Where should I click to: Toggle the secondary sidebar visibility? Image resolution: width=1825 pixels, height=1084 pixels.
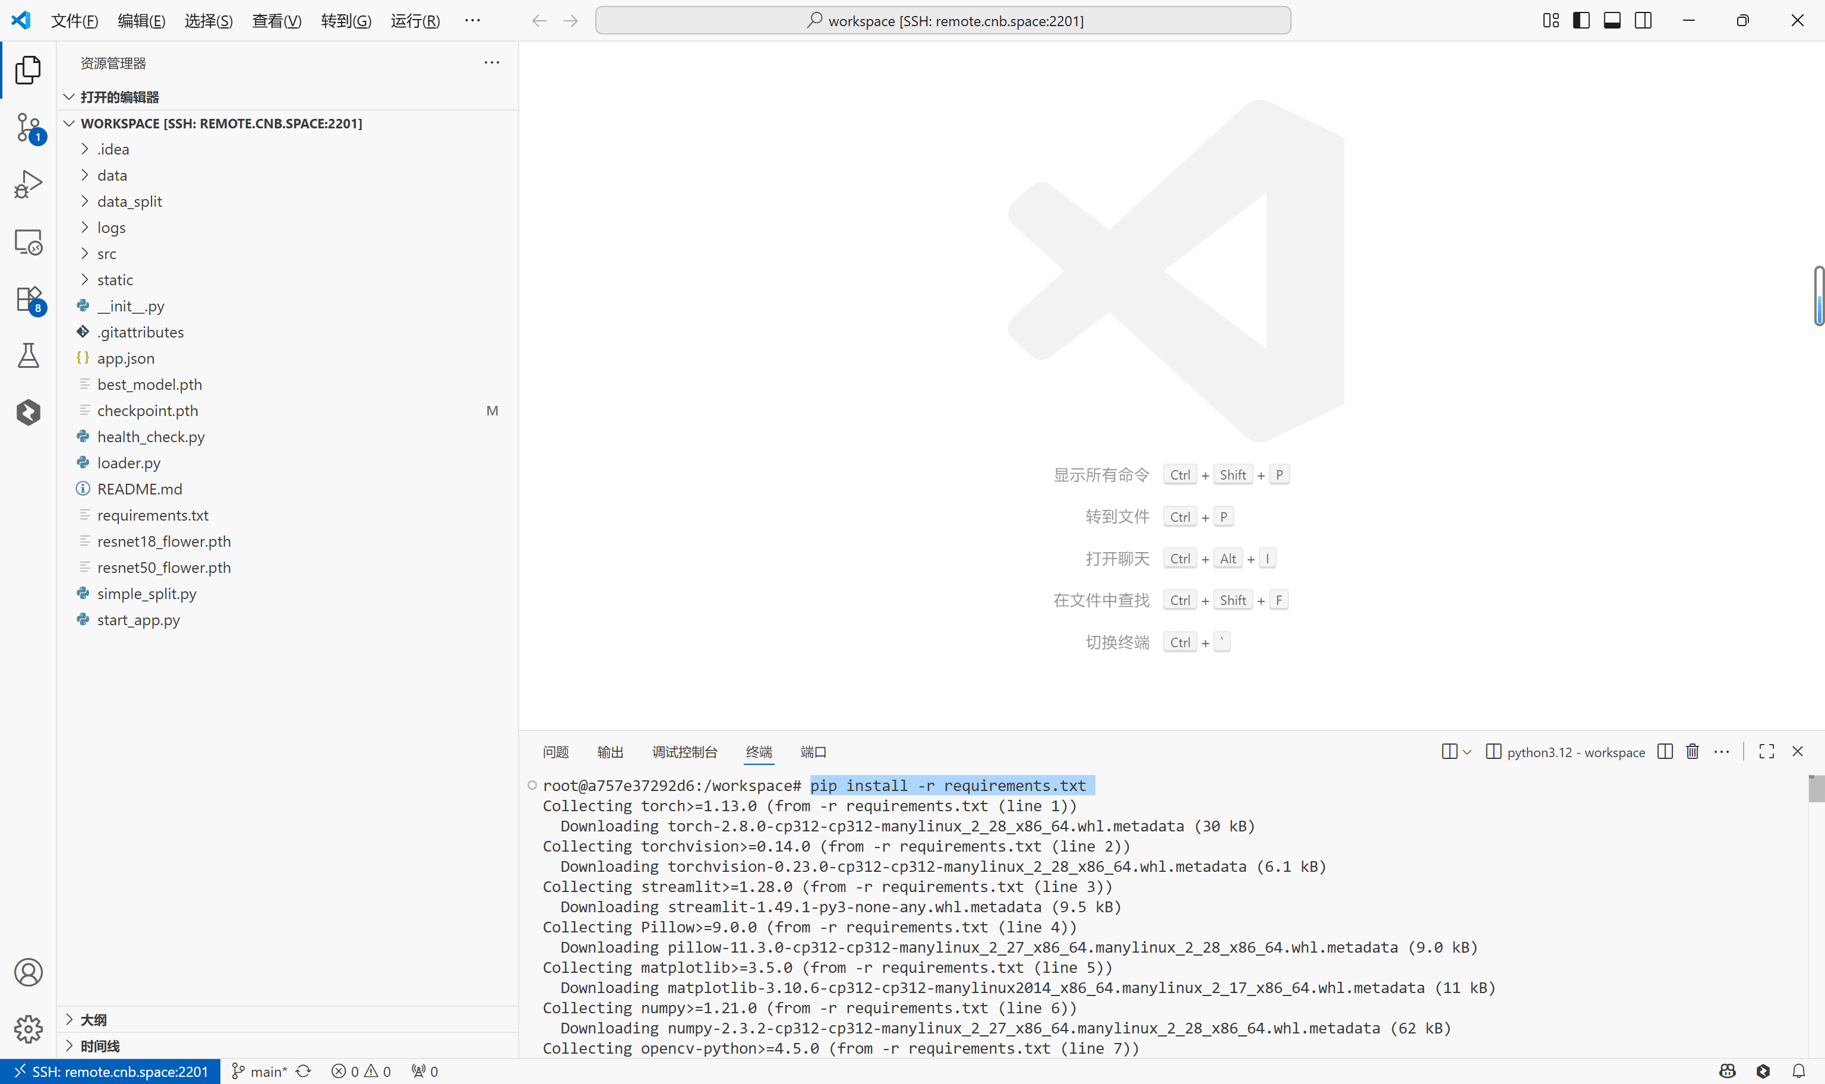point(1643,20)
